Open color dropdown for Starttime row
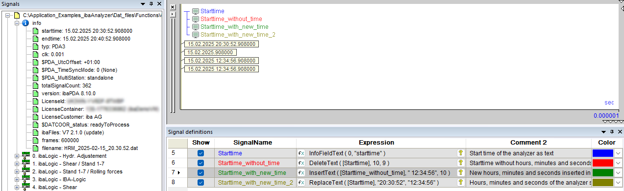The height and width of the screenshot is (191, 624). click(618, 153)
